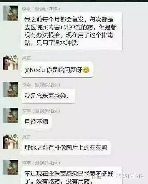Click sender name above 月经不调
The height and width of the screenshot is (184, 148).
pyautogui.click(x=41, y=111)
